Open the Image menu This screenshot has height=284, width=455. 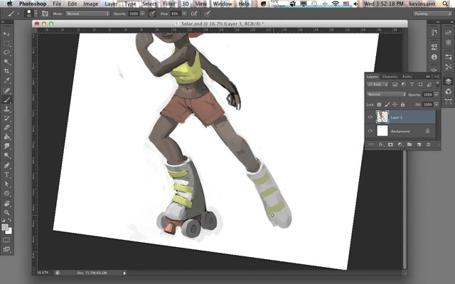coord(91,4)
